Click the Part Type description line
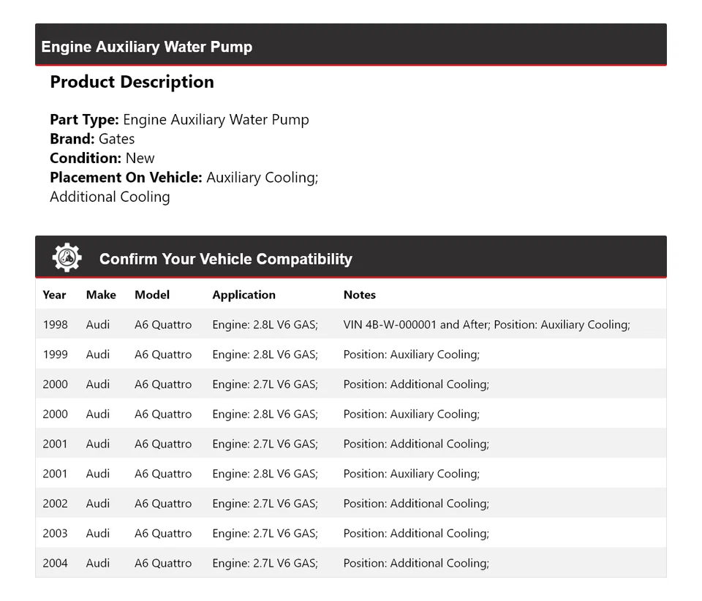The height and width of the screenshot is (601, 702). (x=179, y=120)
